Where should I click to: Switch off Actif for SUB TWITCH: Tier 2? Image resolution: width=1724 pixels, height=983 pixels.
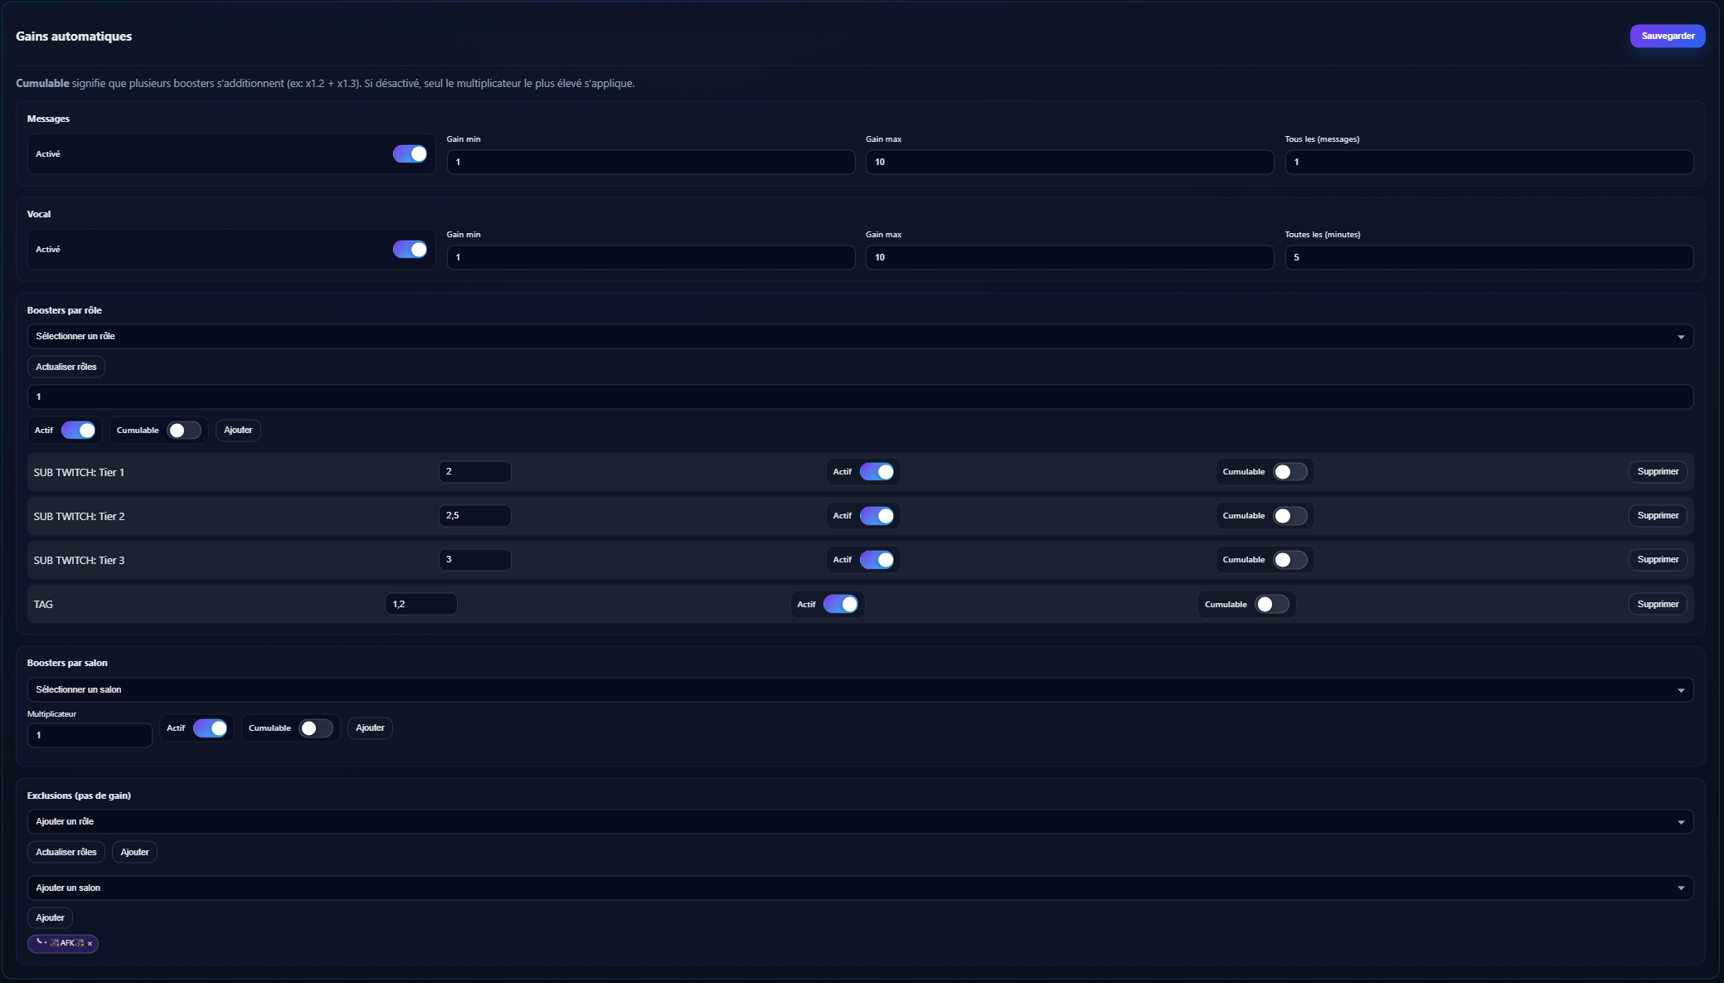pyautogui.click(x=876, y=516)
